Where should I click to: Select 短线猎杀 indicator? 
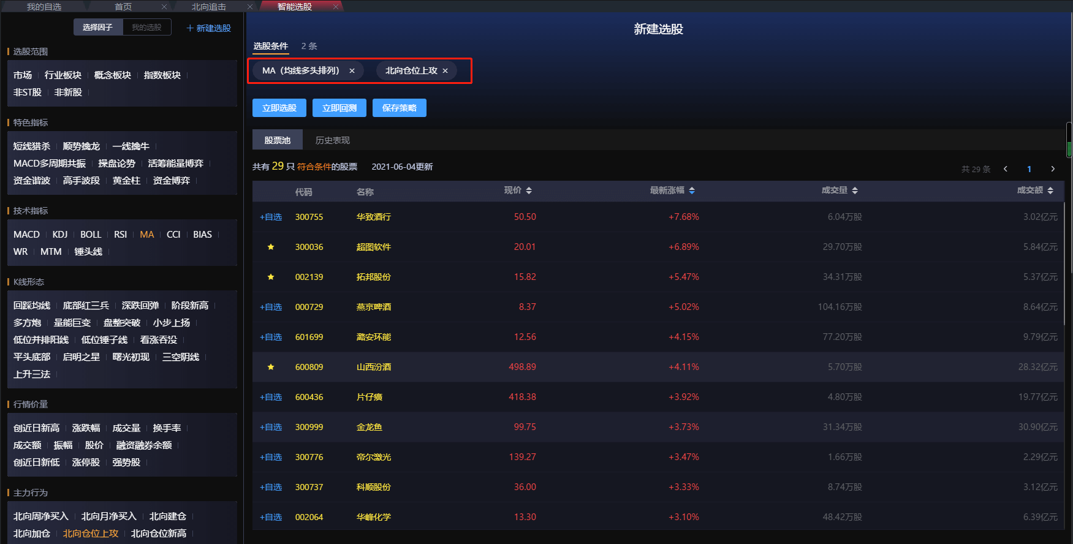click(32, 146)
